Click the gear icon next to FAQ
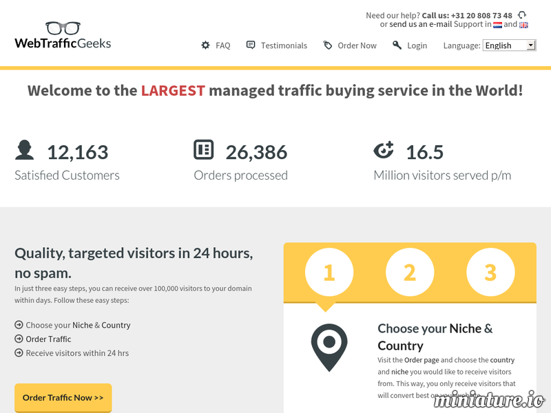Image resolution: width=551 pixels, height=413 pixels. [x=205, y=45]
